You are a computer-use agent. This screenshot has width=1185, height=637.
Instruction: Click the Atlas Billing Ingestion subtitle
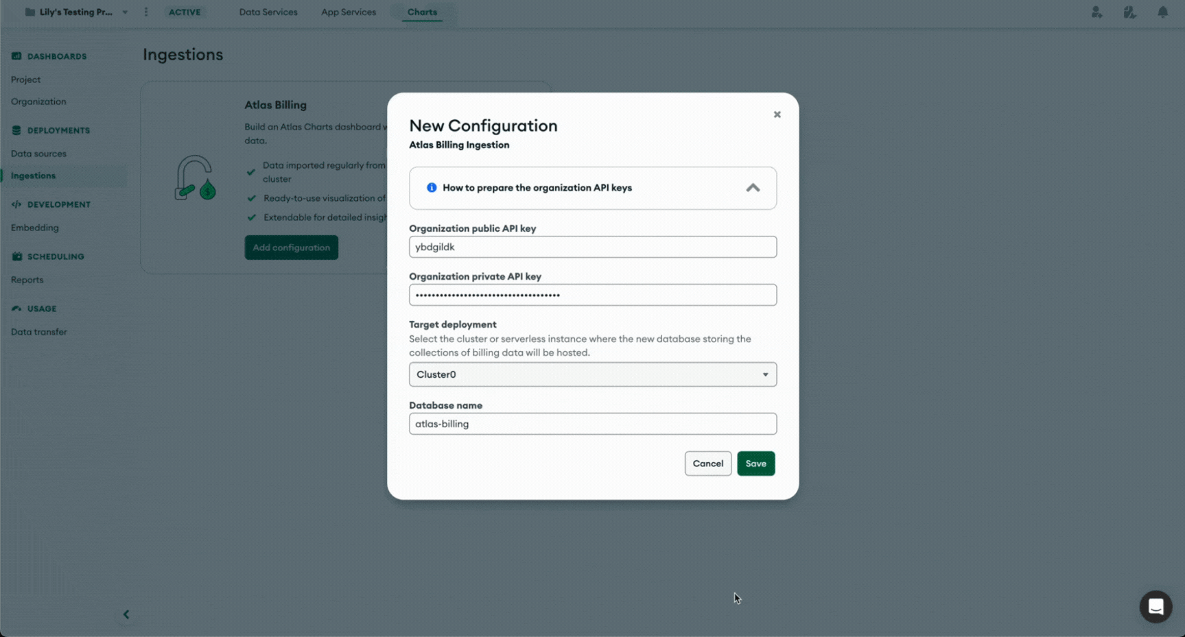pyautogui.click(x=459, y=145)
